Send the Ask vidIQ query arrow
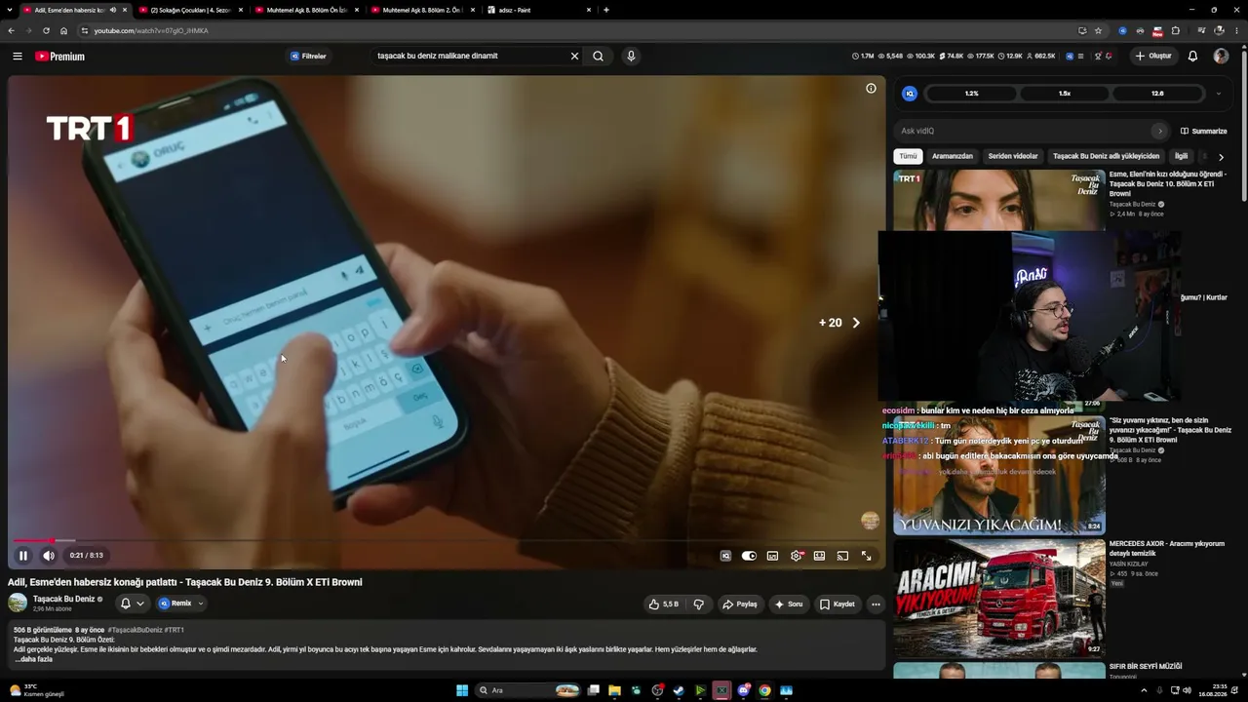This screenshot has width=1248, height=702. pyautogui.click(x=1159, y=131)
